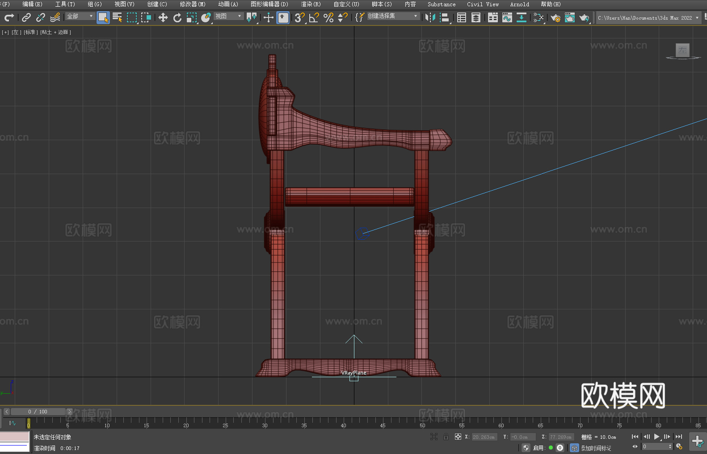Go to the end frame
Image resolution: width=707 pixels, height=454 pixels.
(x=679, y=437)
